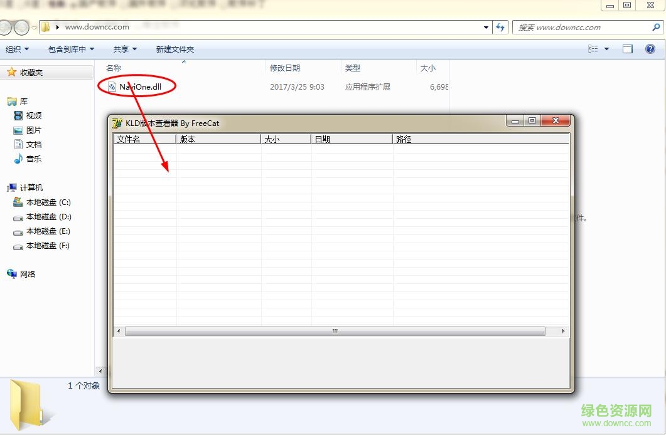Viewport: 666px width, 435px height.
Task: Close the KLD版本查看器 window
Action: (x=555, y=121)
